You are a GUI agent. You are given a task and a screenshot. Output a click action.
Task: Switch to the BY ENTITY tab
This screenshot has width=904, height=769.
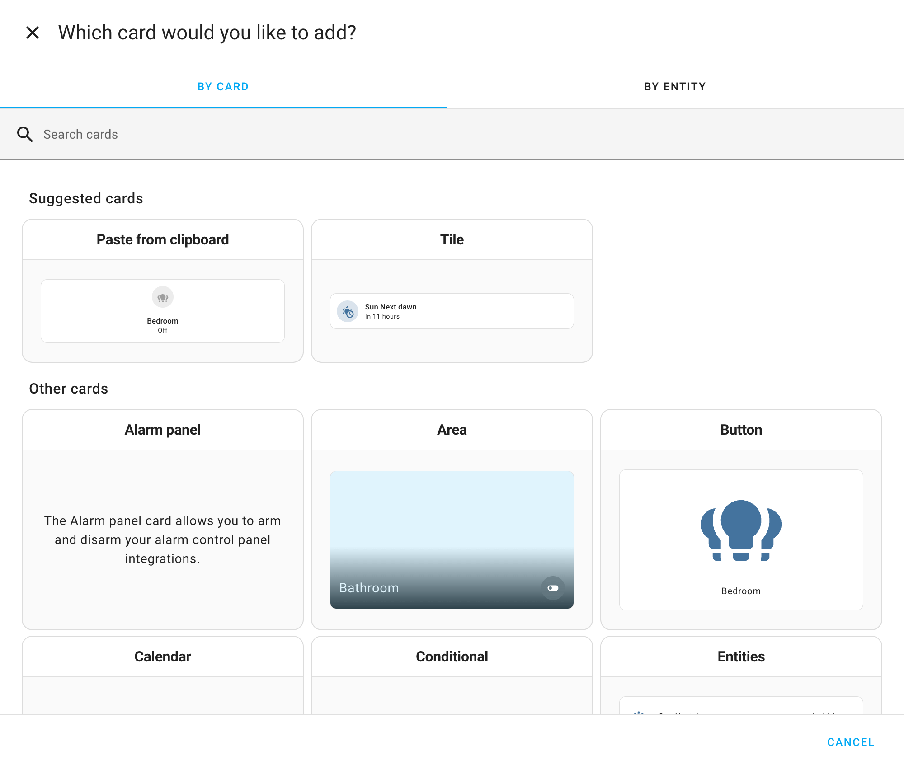[x=675, y=86]
